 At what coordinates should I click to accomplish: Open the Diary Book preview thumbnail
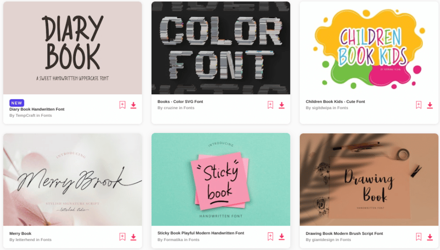point(72,48)
